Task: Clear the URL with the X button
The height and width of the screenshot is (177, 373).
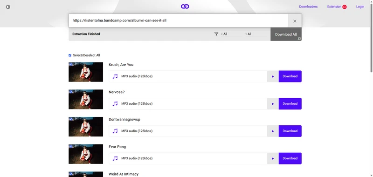Action: pyautogui.click(x=295, y=21)
